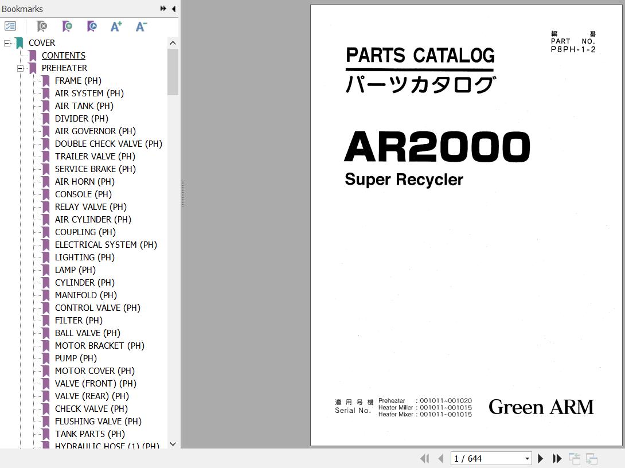Viewport: 625px width, 468px height.
Task: Select the PREHEATER bookmark
Action: point(64,68)
